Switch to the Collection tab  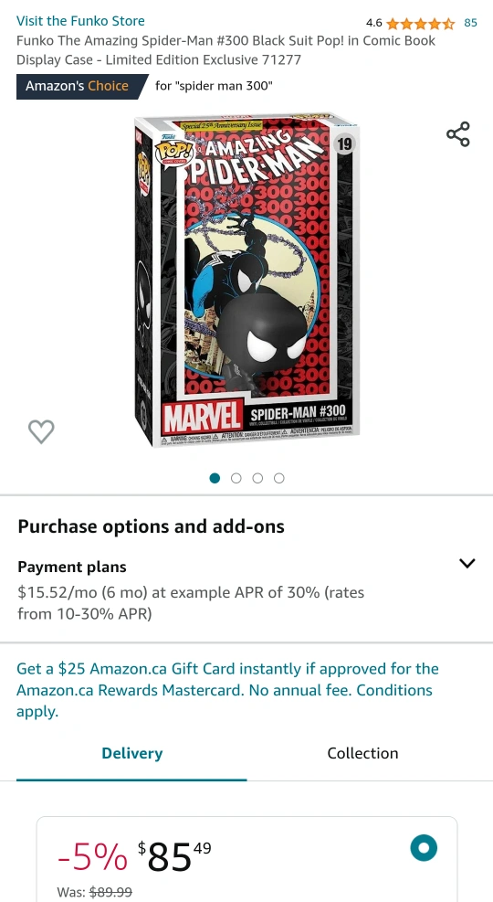tap(362, 753)
